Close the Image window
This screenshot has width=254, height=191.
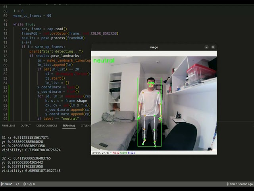213,47
